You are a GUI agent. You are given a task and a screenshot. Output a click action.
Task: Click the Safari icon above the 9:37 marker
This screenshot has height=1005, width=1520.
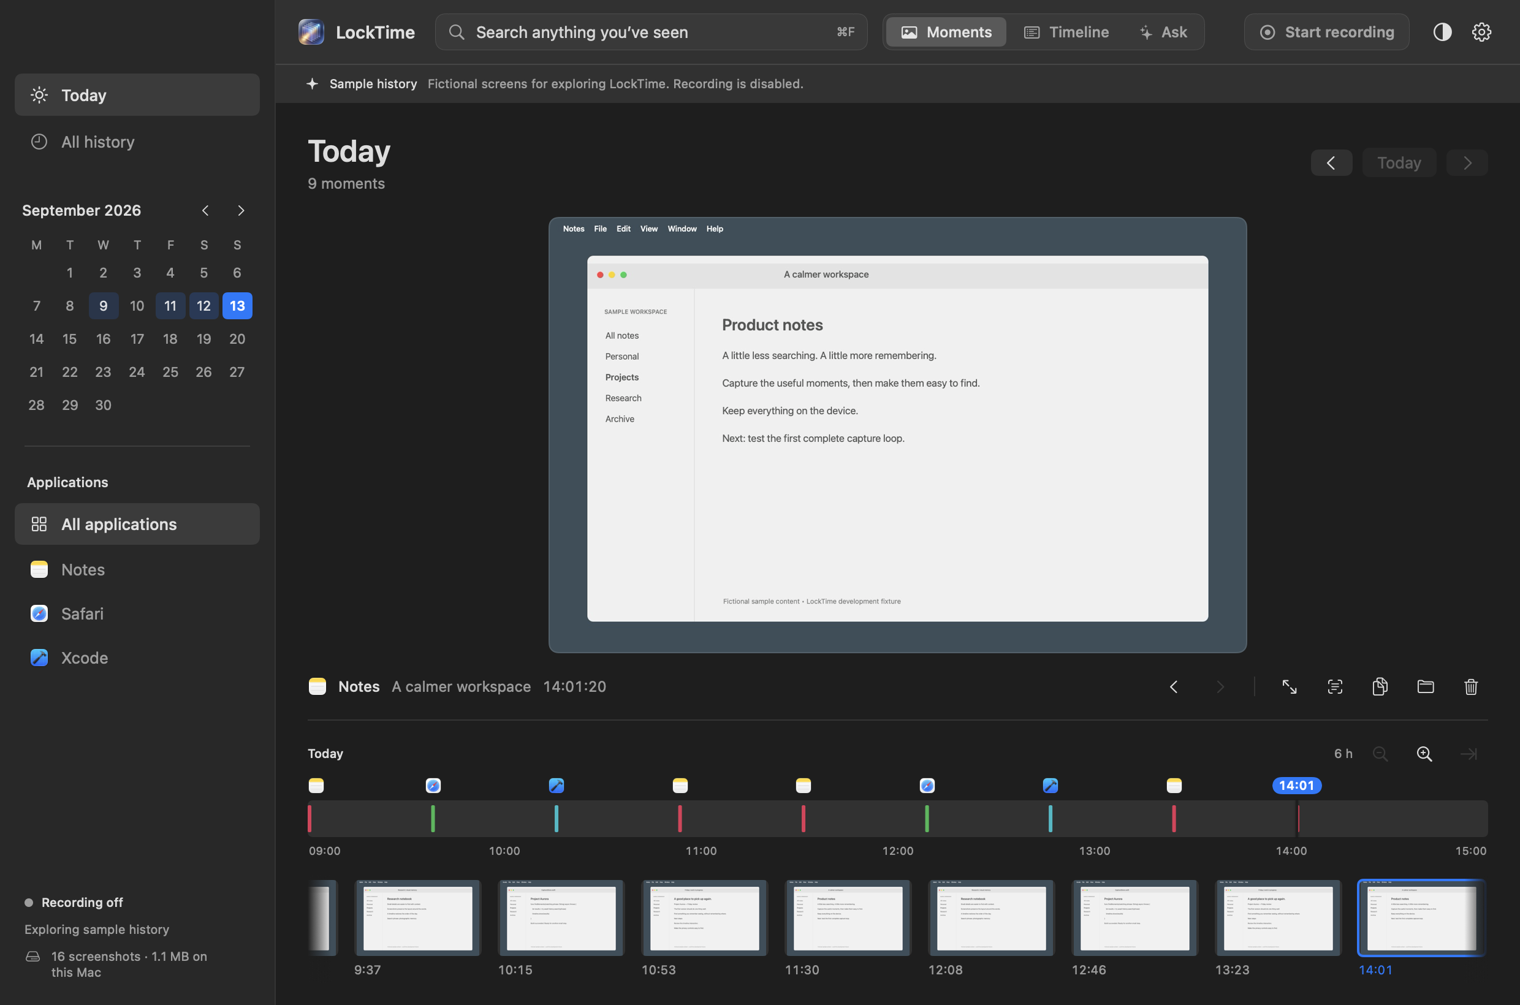click(433, 786)
